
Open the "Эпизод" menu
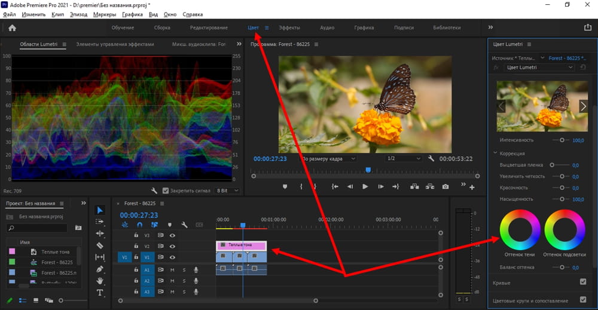point(78,14)
